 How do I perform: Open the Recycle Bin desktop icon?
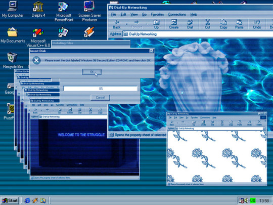point(13,61)
